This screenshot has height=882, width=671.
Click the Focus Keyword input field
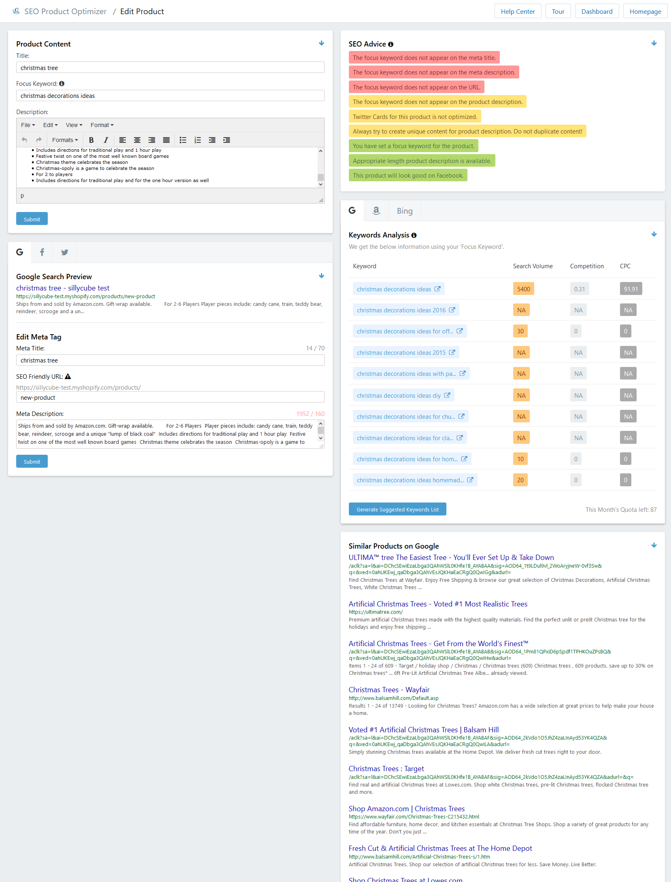click(170, 95)
